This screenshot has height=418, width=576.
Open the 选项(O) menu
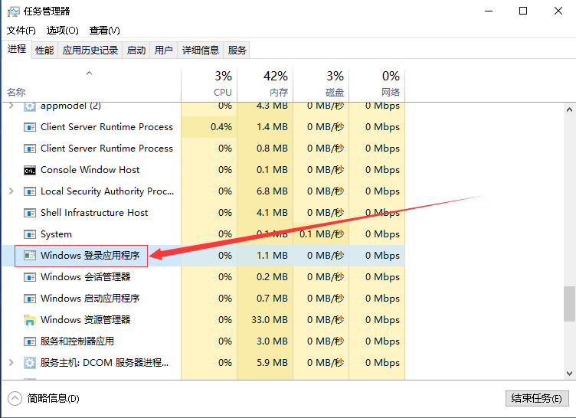[63, 31]
